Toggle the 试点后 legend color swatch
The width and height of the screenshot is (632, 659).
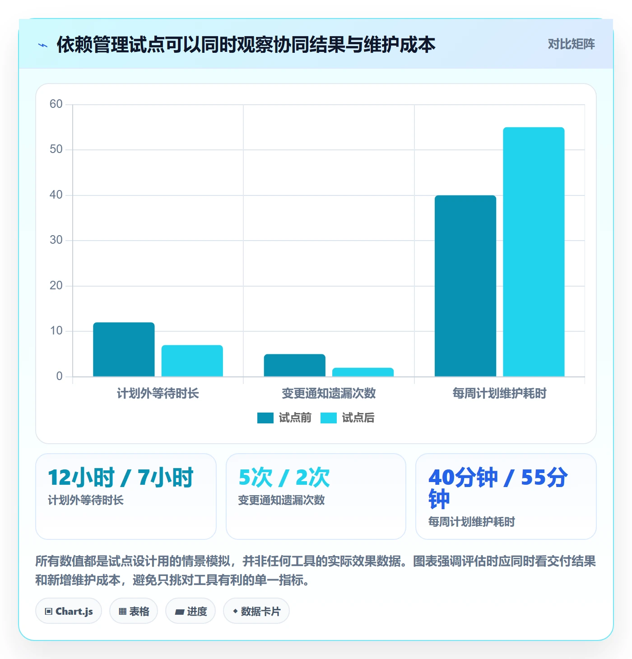(329, 418)
